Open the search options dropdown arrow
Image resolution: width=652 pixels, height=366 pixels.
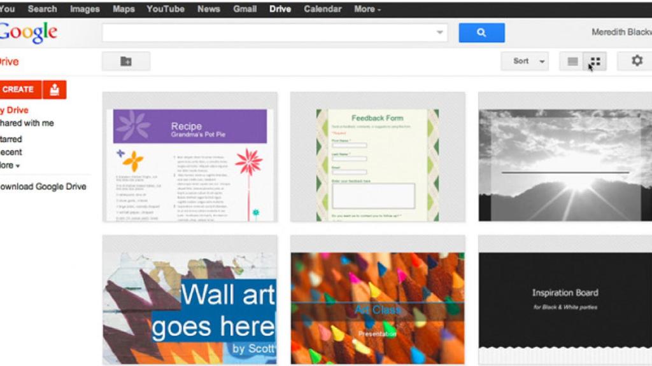(x=440, y=31)
